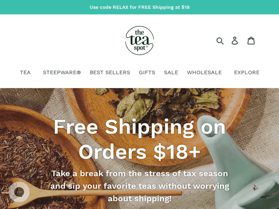Image resolution: width=279 pixels, height=209 pixels.
Task: Click The Tea Spot logo
Action: [x=139, y=40]
